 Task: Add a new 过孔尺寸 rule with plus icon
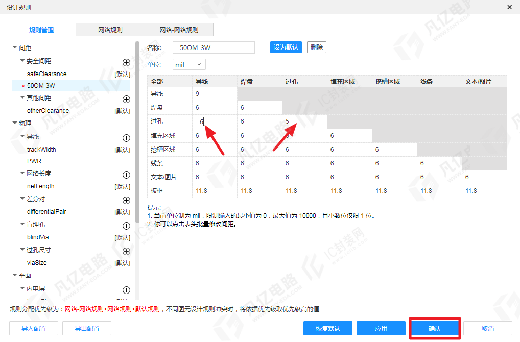126,251
